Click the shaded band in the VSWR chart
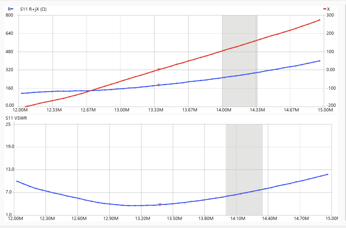346x228 pixels. [x=244, y=169]
